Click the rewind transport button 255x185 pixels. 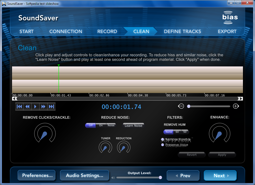click(27, 107)
